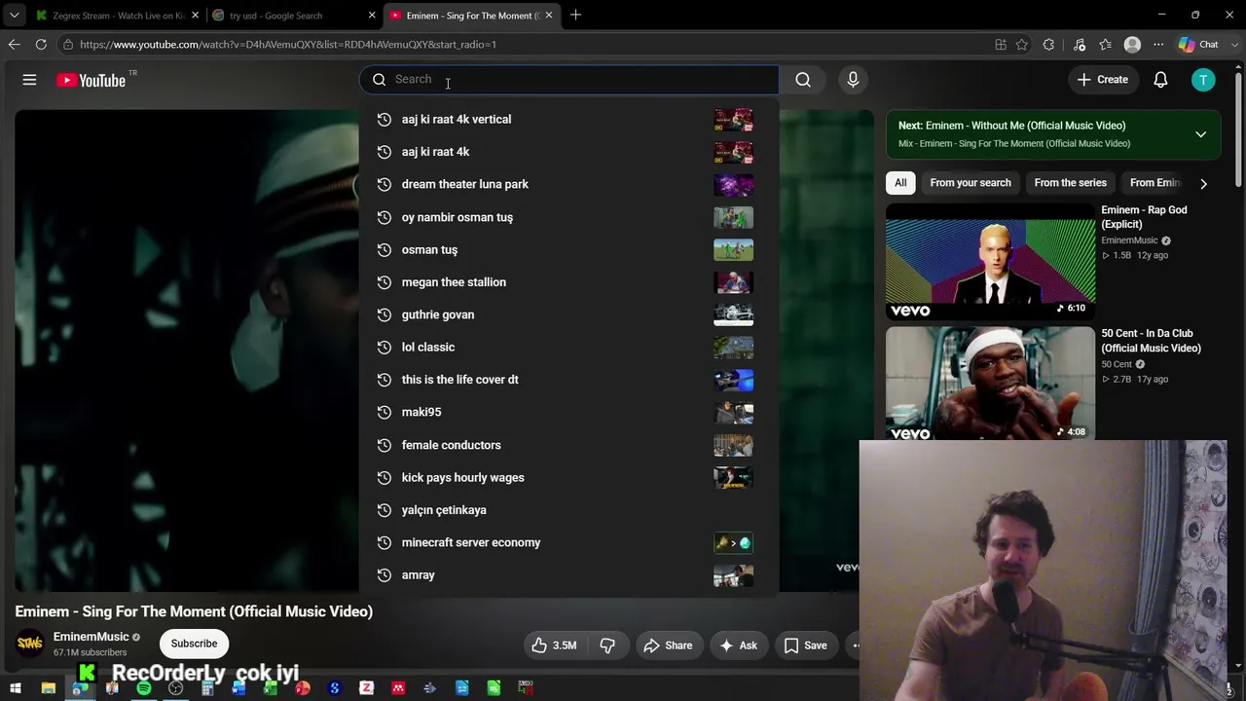
Task: Switch to the try usd Google Search tab
Action: 292,16
